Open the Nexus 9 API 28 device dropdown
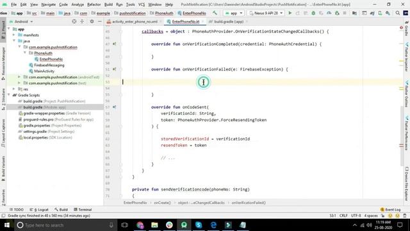Image resolution: width=410 pixels, height=231 pixels. coord(266,13)
